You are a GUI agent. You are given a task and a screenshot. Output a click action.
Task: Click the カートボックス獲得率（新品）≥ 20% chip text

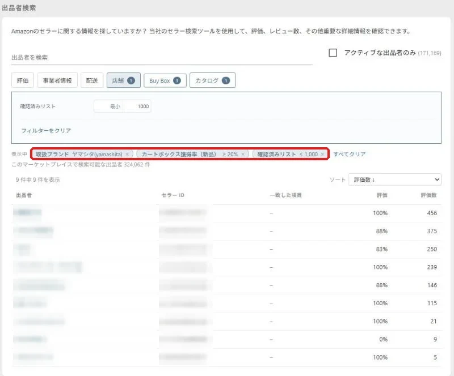tap(190, 155)
